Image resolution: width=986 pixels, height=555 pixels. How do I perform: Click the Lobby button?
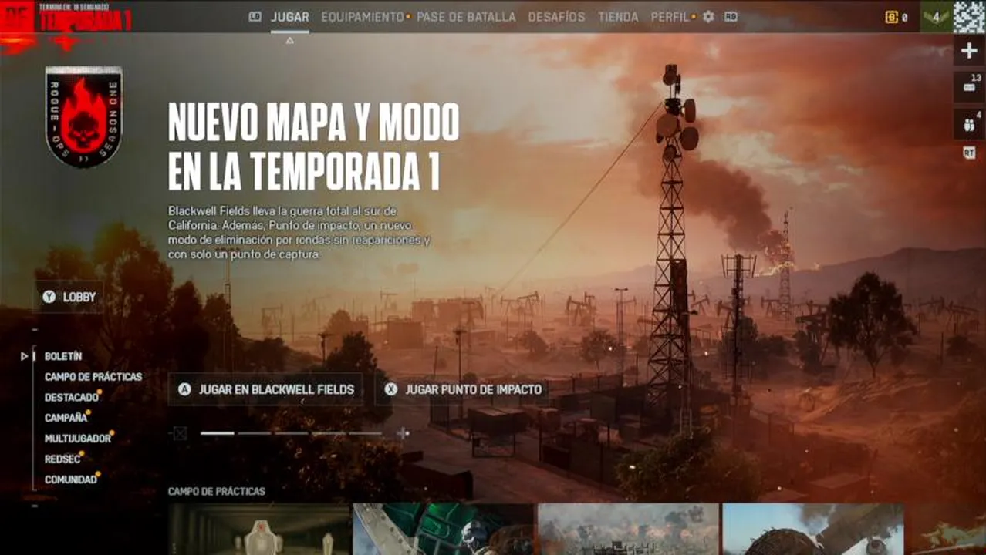[69, 297]
